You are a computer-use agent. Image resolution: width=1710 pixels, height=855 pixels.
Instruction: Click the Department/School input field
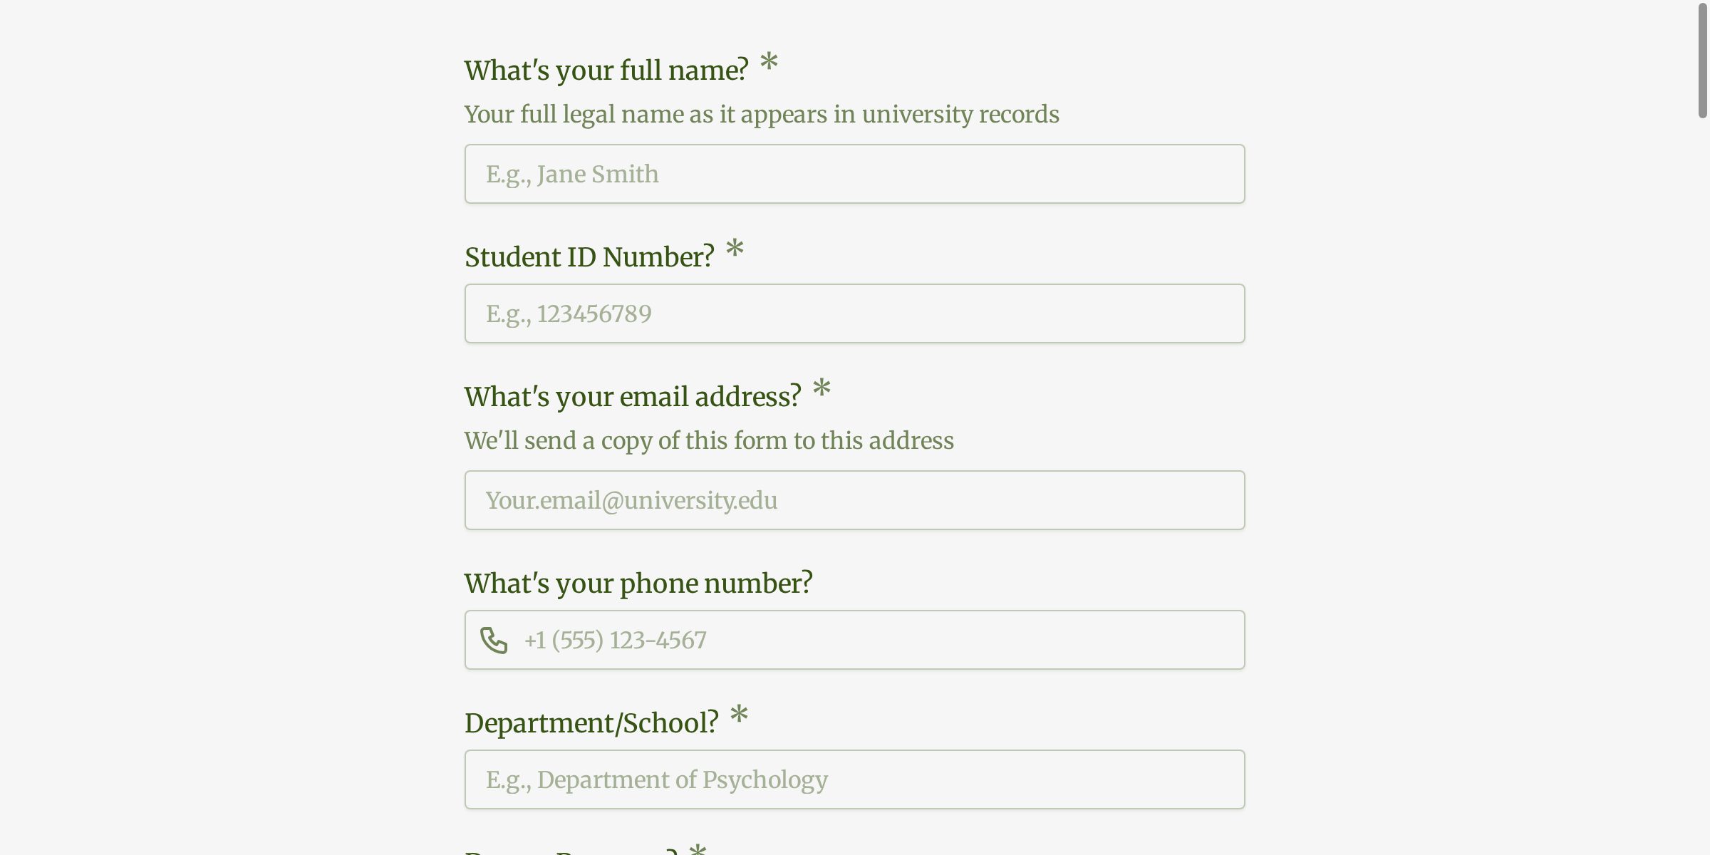point(854,779)
